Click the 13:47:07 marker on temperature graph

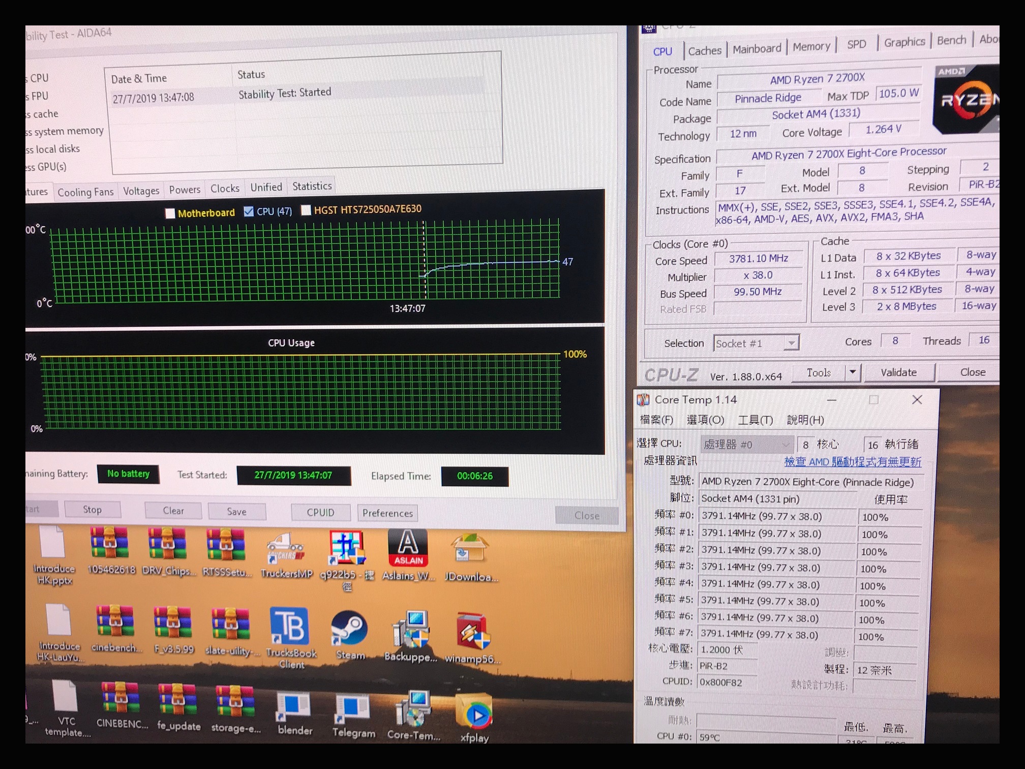[x=407, y=308]
